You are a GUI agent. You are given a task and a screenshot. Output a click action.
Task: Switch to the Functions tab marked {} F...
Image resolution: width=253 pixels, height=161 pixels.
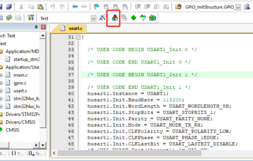[x=18, y=153]
